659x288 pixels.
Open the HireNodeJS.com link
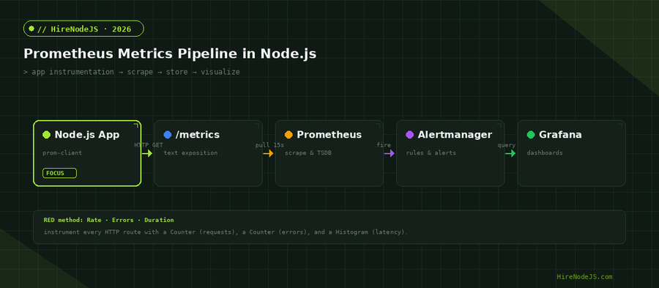point(584,277)
